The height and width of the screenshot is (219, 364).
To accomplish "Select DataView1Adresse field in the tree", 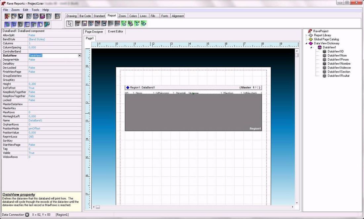I will click(339, 68).
